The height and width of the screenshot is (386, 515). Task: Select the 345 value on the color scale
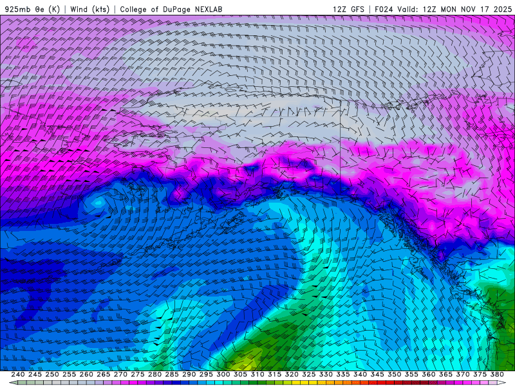click(377, 374)
